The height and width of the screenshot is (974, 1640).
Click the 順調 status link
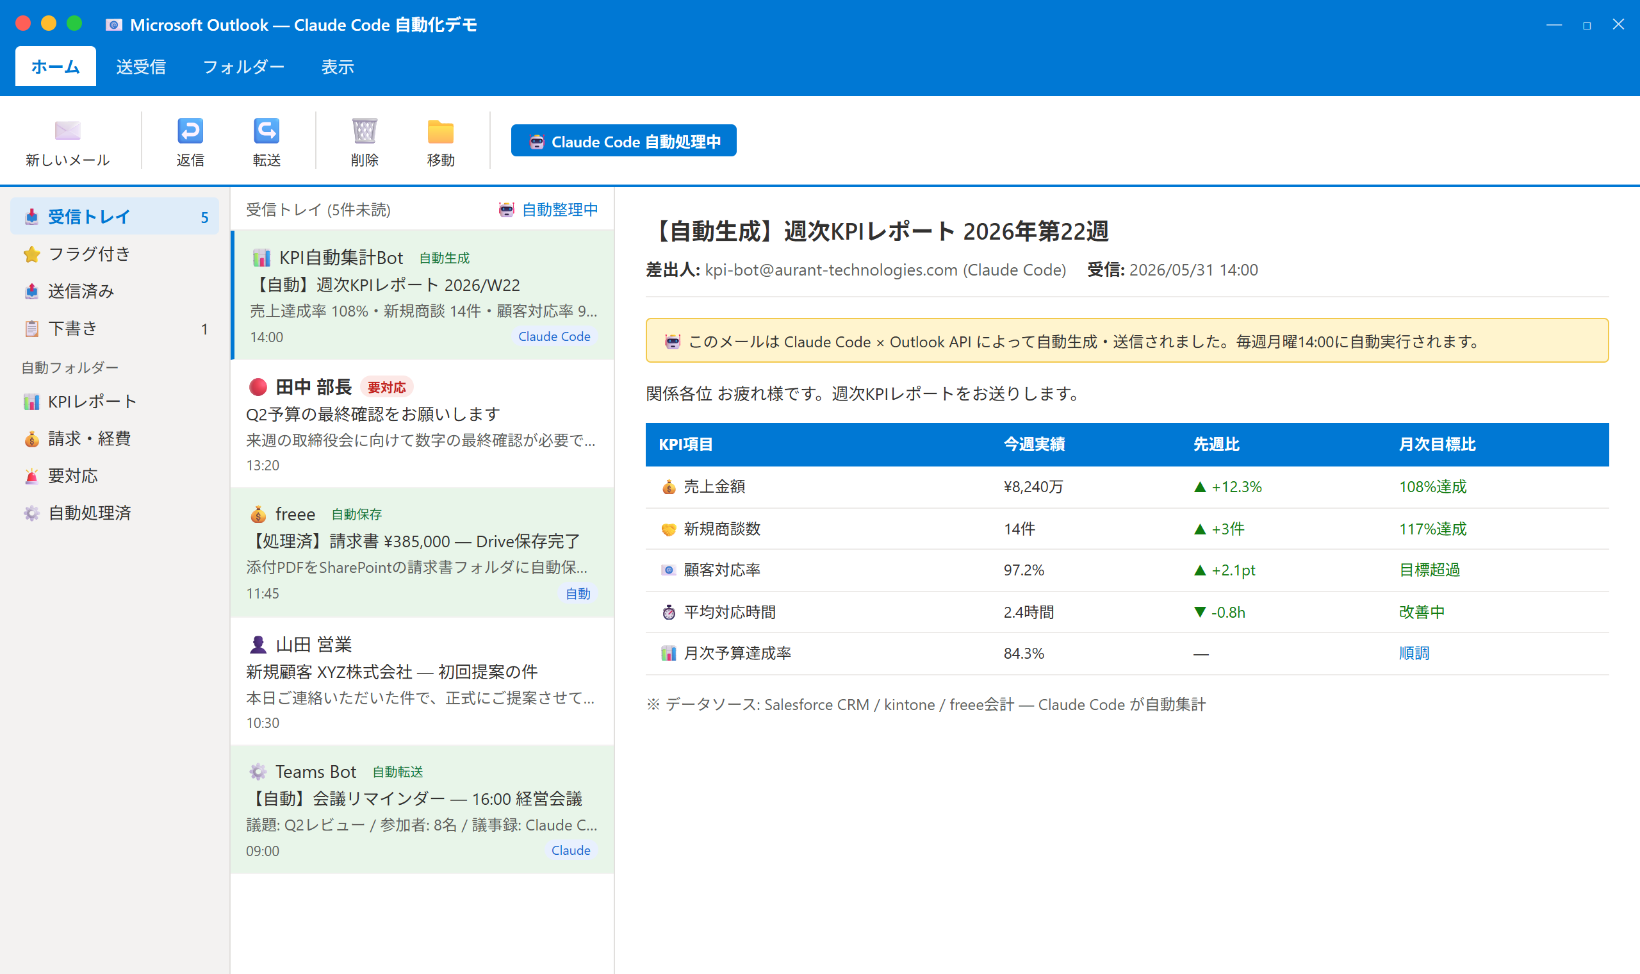click(1414, 653)
